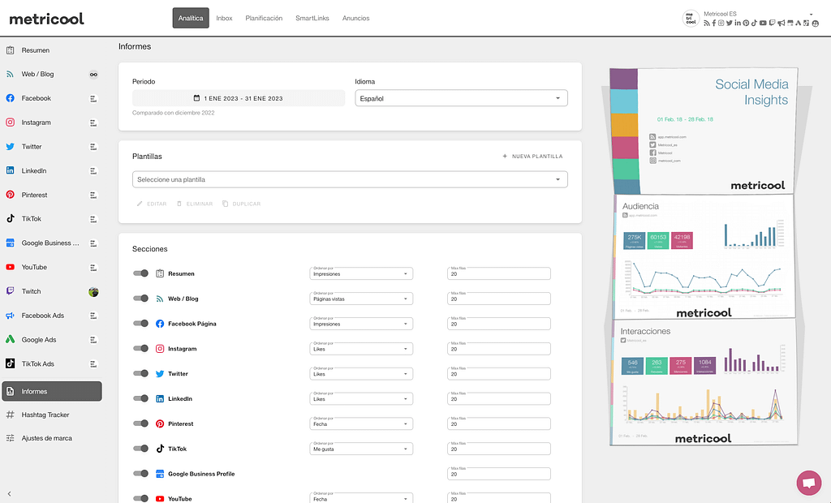Click the Audiencia report preview thumbnail

tap(703, 256)
